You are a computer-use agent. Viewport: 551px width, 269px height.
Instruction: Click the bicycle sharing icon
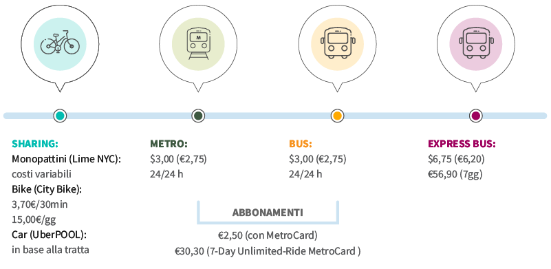60,44
